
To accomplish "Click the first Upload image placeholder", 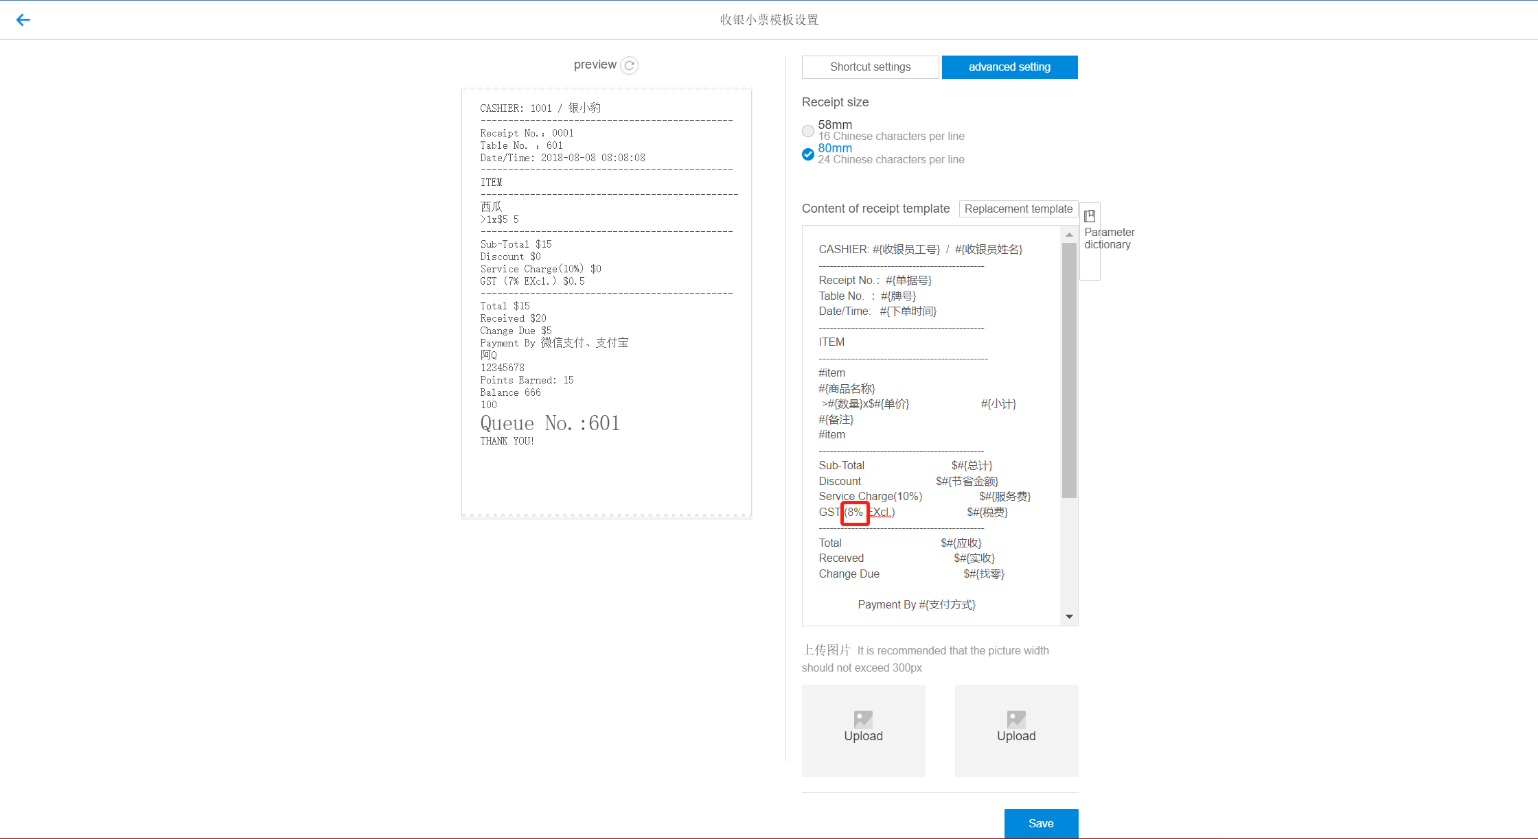I will pos(863,730).
